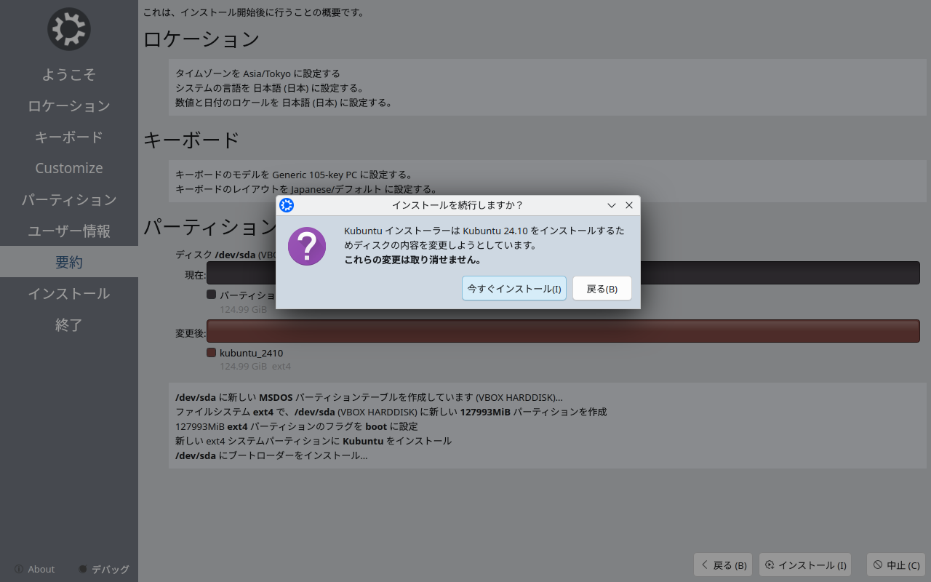The width and height of the screenshot is (931, 582).
Task: Click the ロケーション summary heading
Action: (x=201, y=39)
